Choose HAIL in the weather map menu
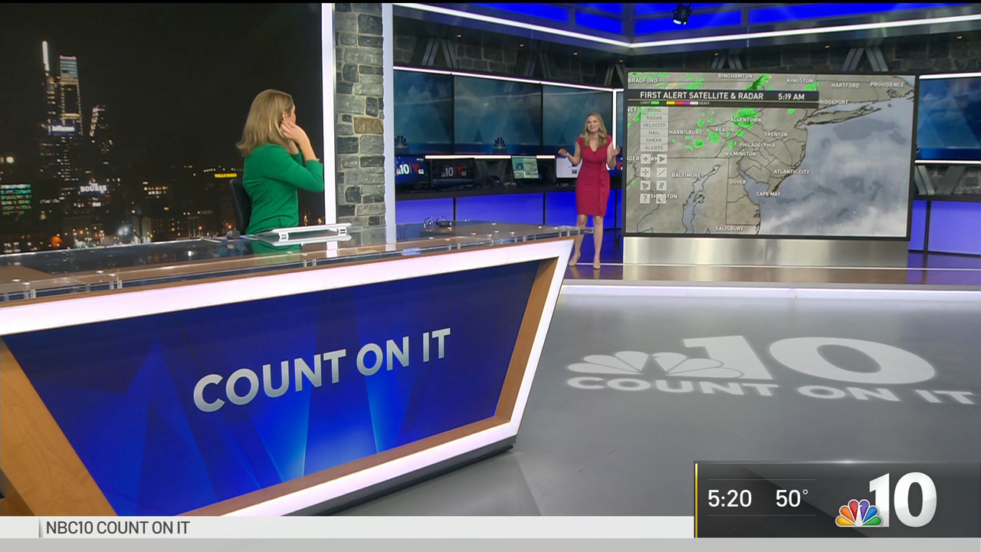 [x=655, y=133]
